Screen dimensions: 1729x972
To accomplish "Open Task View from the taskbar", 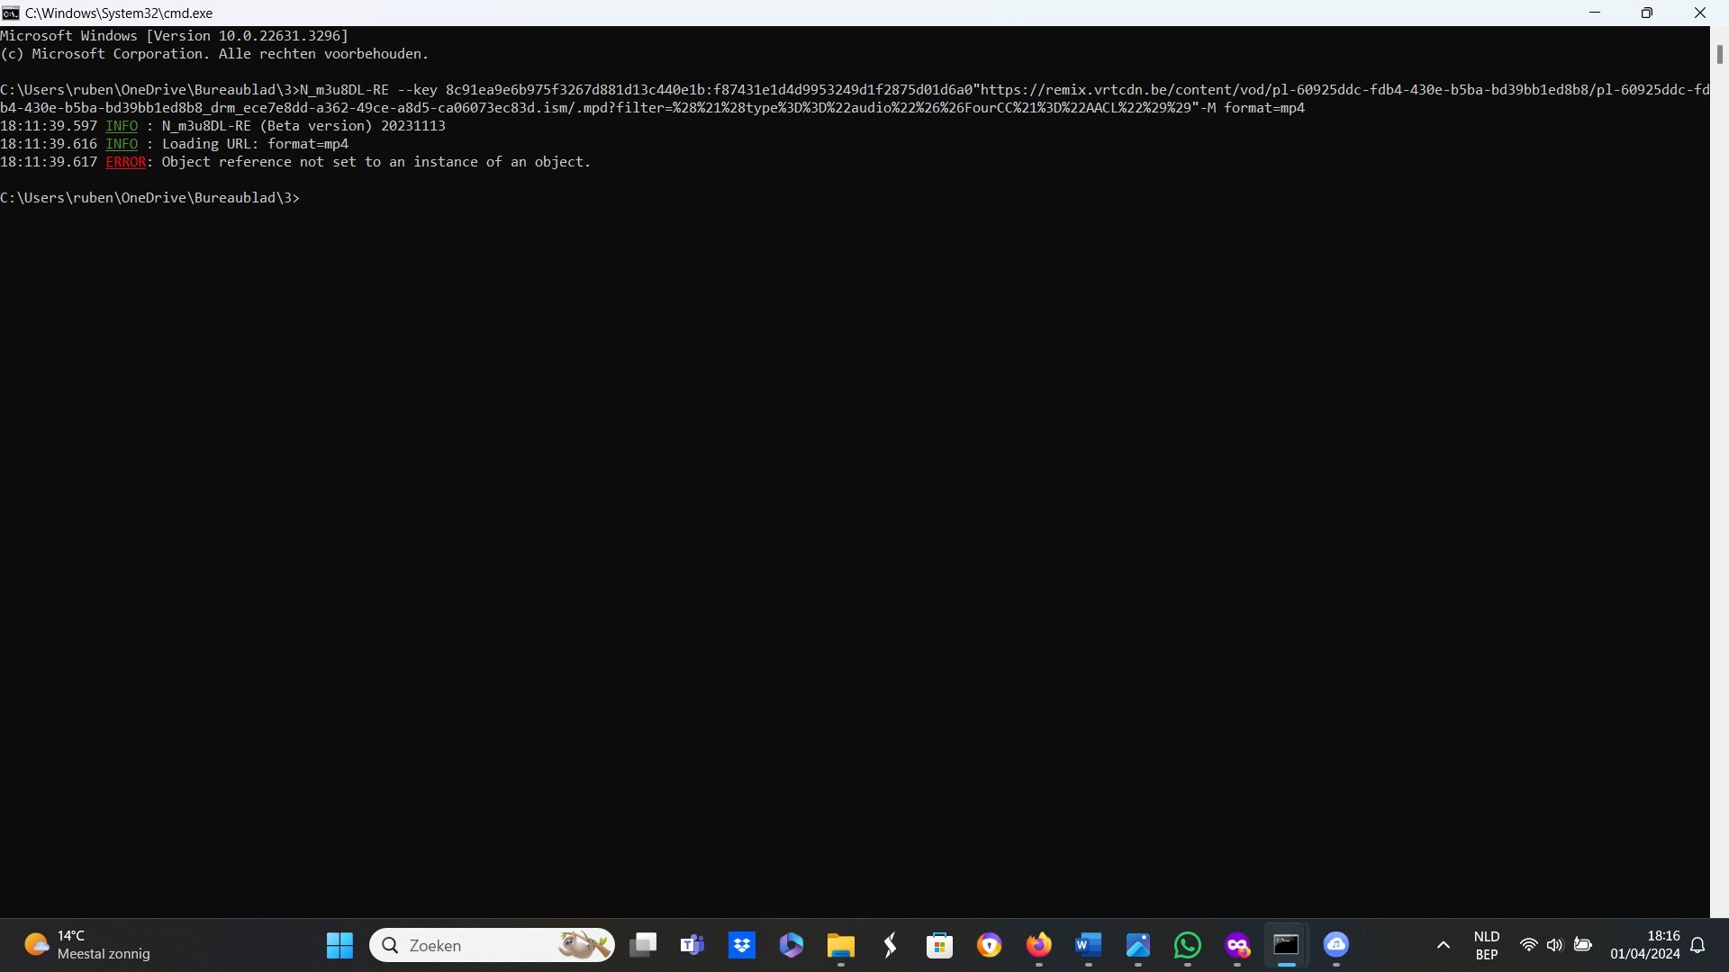I will coord(643,945).
